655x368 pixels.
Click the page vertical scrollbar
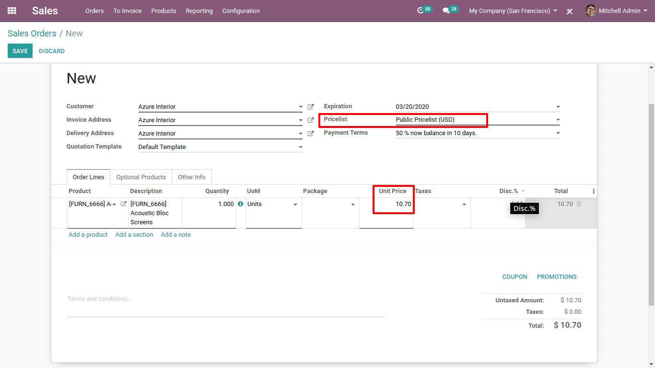click(x=651, y=205)
